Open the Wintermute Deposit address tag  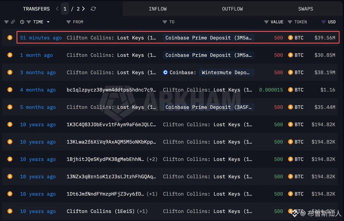[227, 73]
